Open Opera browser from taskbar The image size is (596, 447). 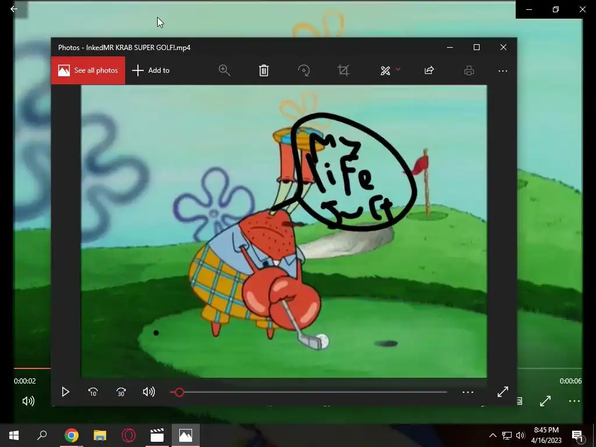pos(129,435)
